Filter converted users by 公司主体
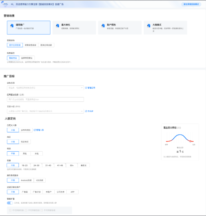The width and height of the screenshot is (206, 216). (x=60, y=192)
